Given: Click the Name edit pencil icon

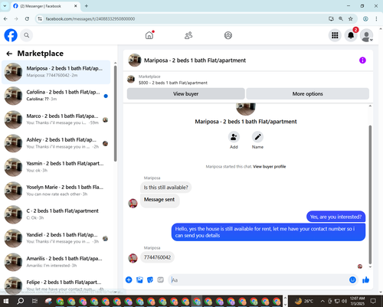Looking at the screenshot, I should pos(257,137).
